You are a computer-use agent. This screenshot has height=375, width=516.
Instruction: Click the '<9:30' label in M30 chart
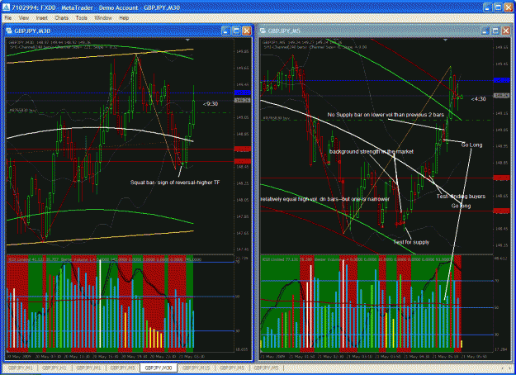click(211, 104)
